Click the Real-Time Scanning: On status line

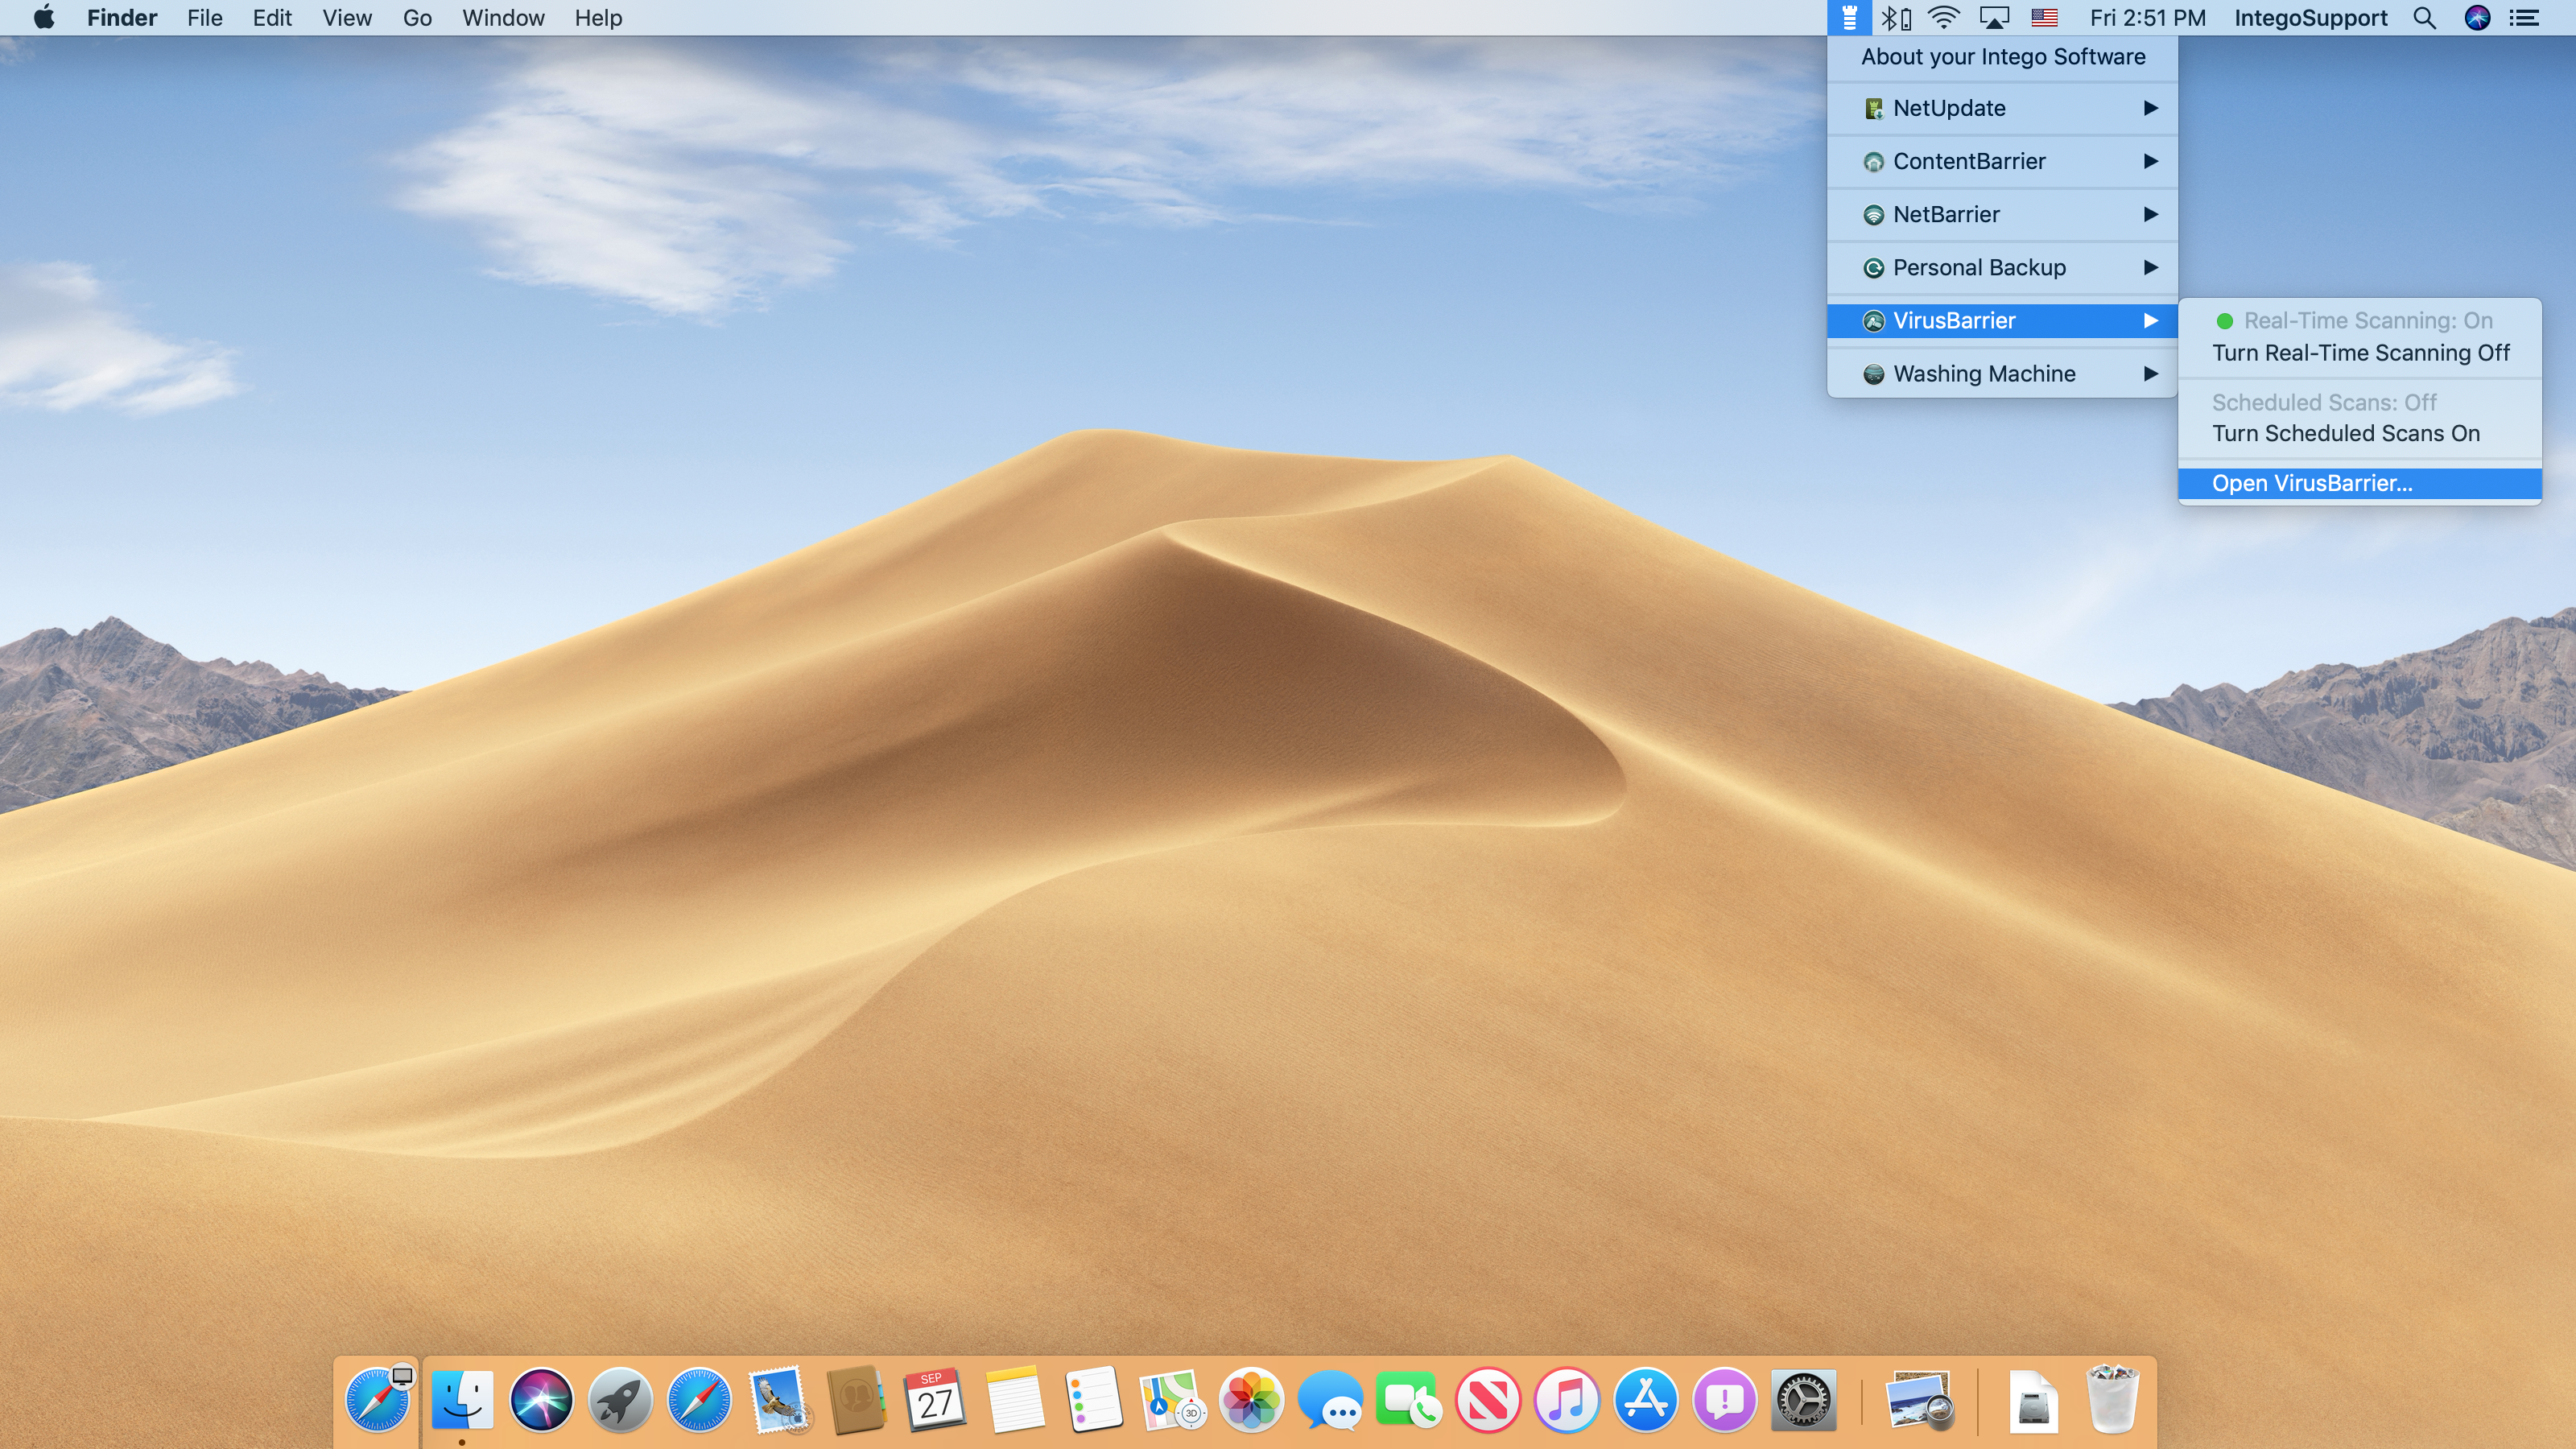point(2360,321)
